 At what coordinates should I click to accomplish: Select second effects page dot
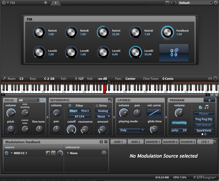[x=205, y=134]
